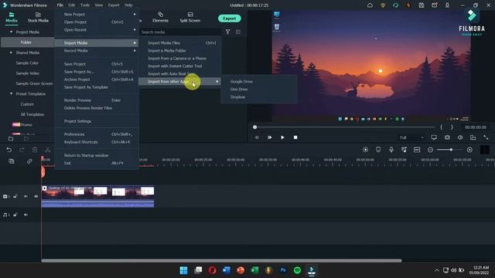This screenshot has width=495, height=278.
Task: Expand Open Recent submenu arrow
Action: pos(135,29)
